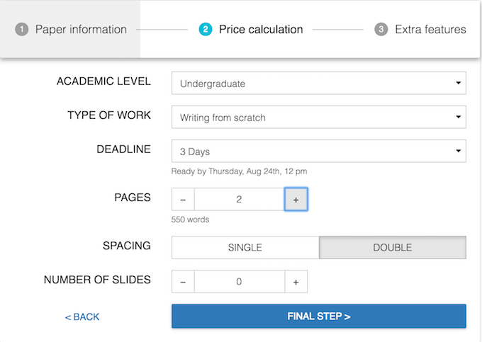482x342 pixels.
Task: Switch to Extra features step
Action: pyautogui.click(x=430, y=30)
